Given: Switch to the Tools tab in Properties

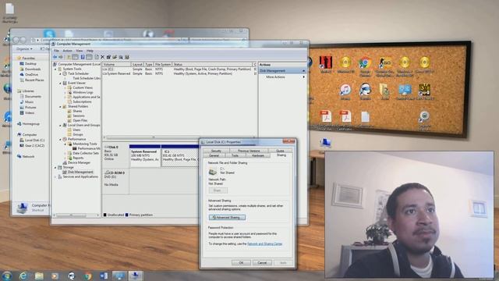Looking at the screenshot, I should (235, 155).
